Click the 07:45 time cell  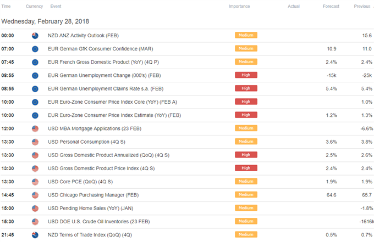coord(8,63)
